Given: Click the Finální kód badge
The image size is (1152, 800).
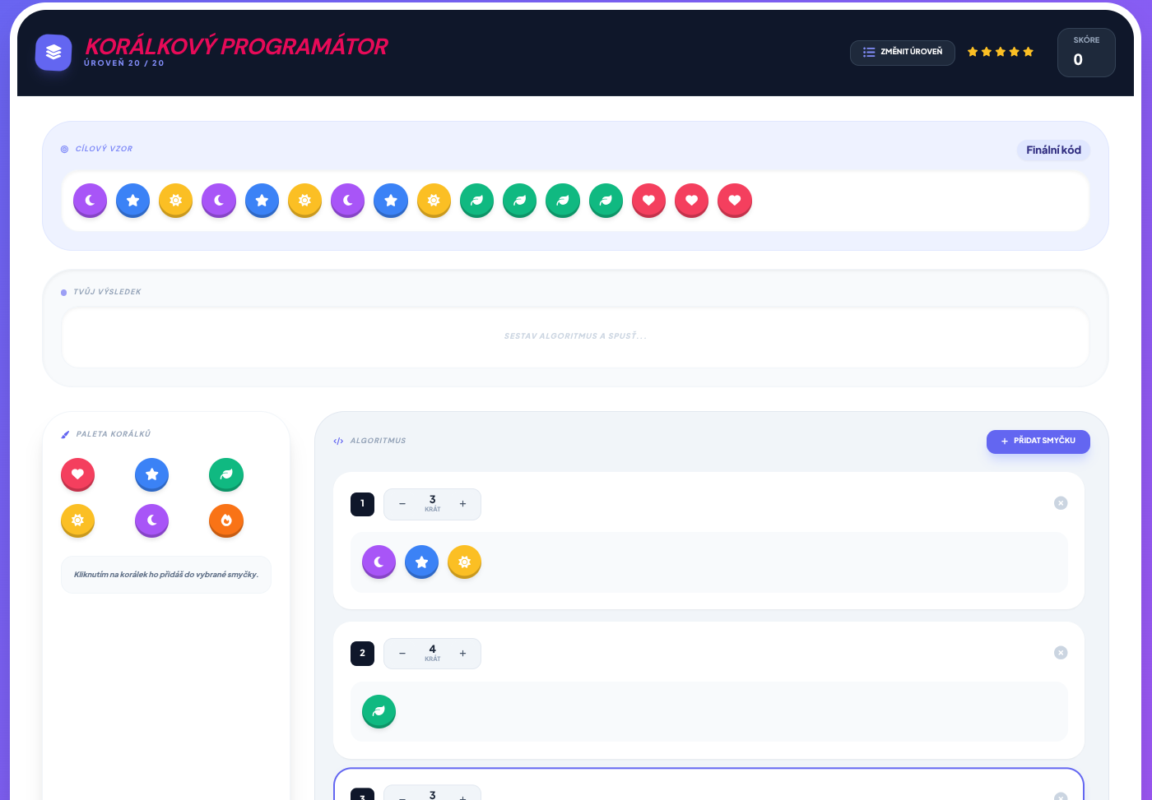Looking at the screenshot, I should coord(1053,150).
